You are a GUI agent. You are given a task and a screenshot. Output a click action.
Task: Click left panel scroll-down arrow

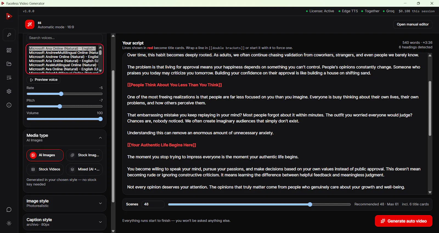point(113,231)
